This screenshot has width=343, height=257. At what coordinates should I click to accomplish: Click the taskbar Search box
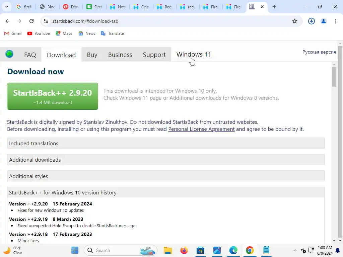[121, 250]
